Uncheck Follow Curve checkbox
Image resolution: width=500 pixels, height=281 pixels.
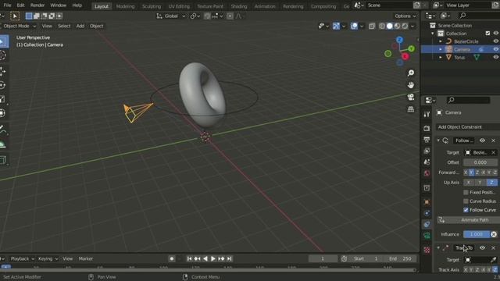[x=466, y=210]
